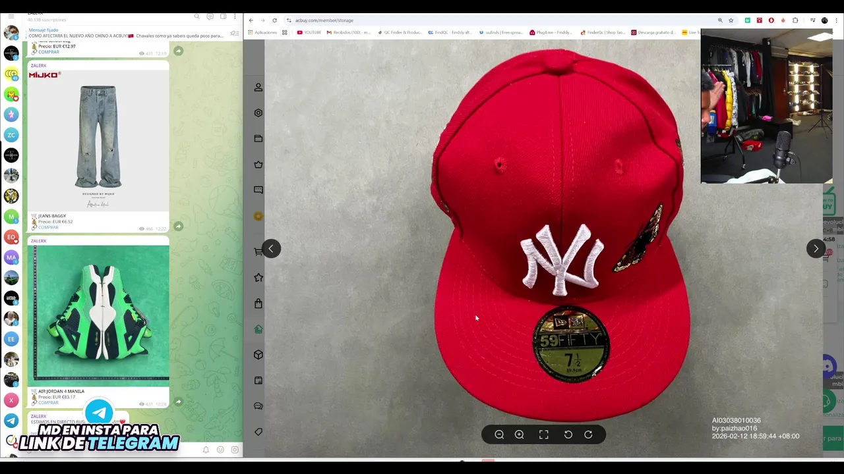Screen dimensions: 844x474
Task: Forward the JEANS BAGGY post
Action: (178, 226)
